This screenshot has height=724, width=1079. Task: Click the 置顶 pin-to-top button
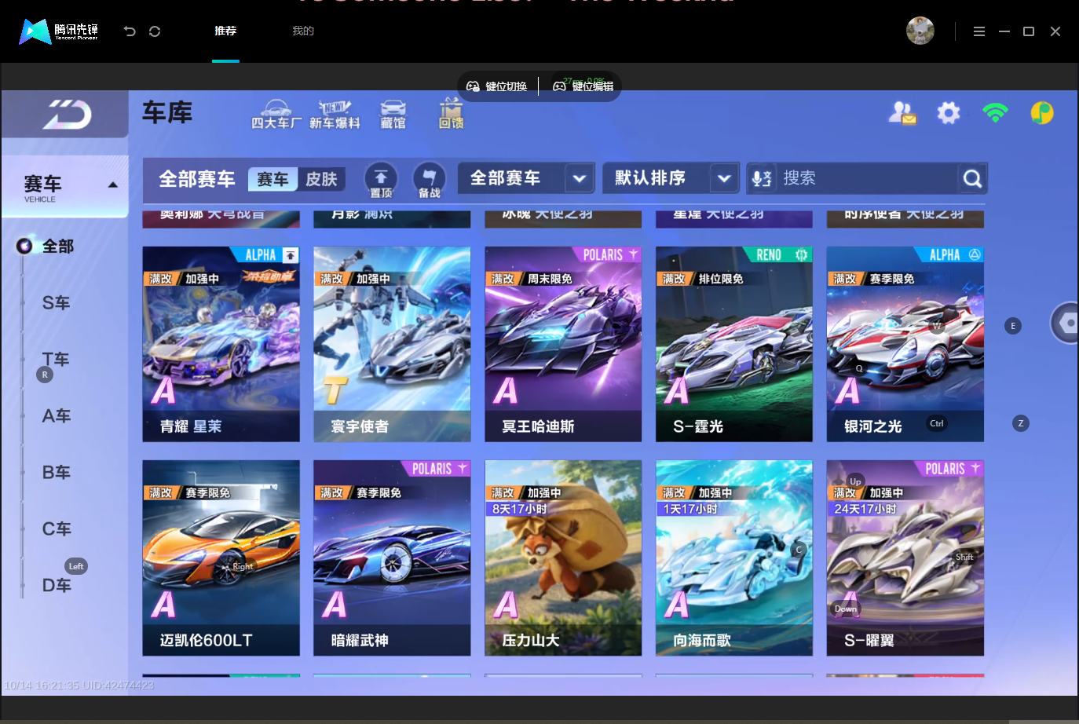point(381,181)
